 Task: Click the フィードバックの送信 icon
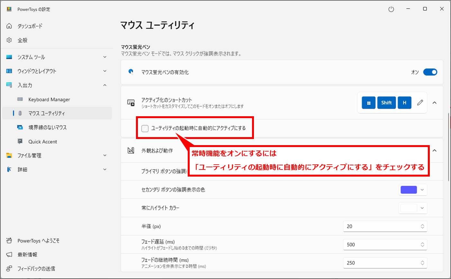9,268
